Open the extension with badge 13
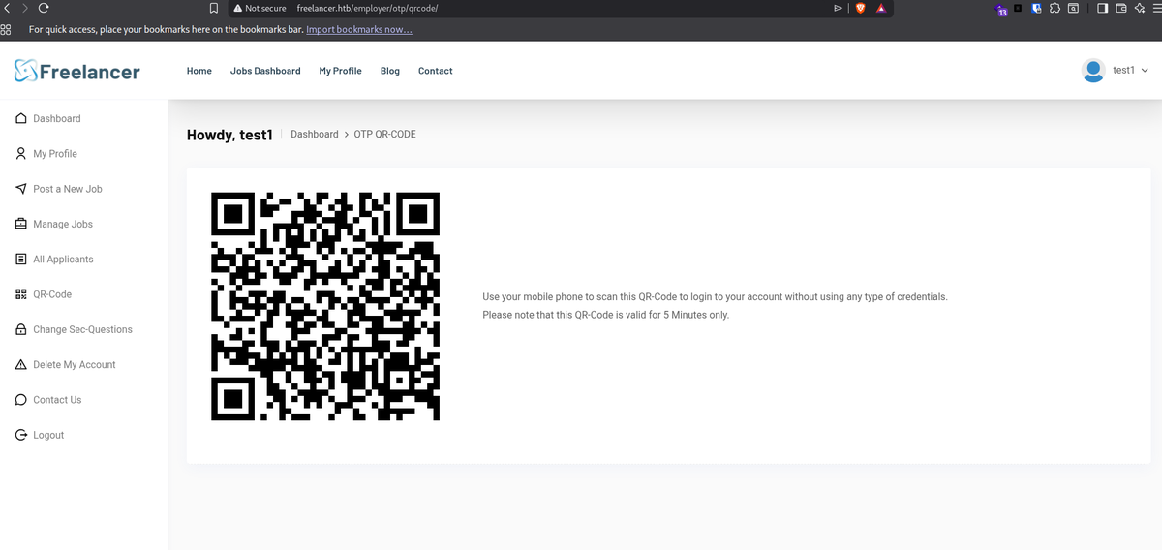The image size is (1162, 550). (1001, 10)
